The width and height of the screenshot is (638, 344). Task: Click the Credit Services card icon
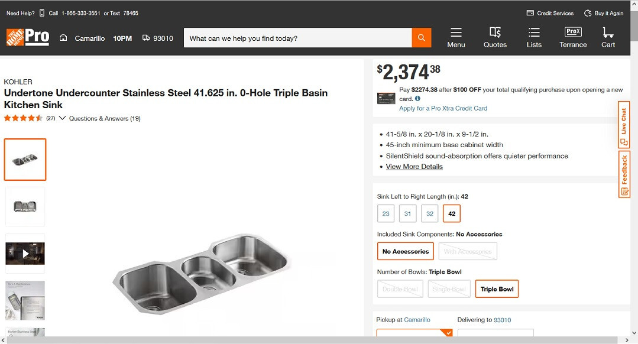(x=530, y=12)
